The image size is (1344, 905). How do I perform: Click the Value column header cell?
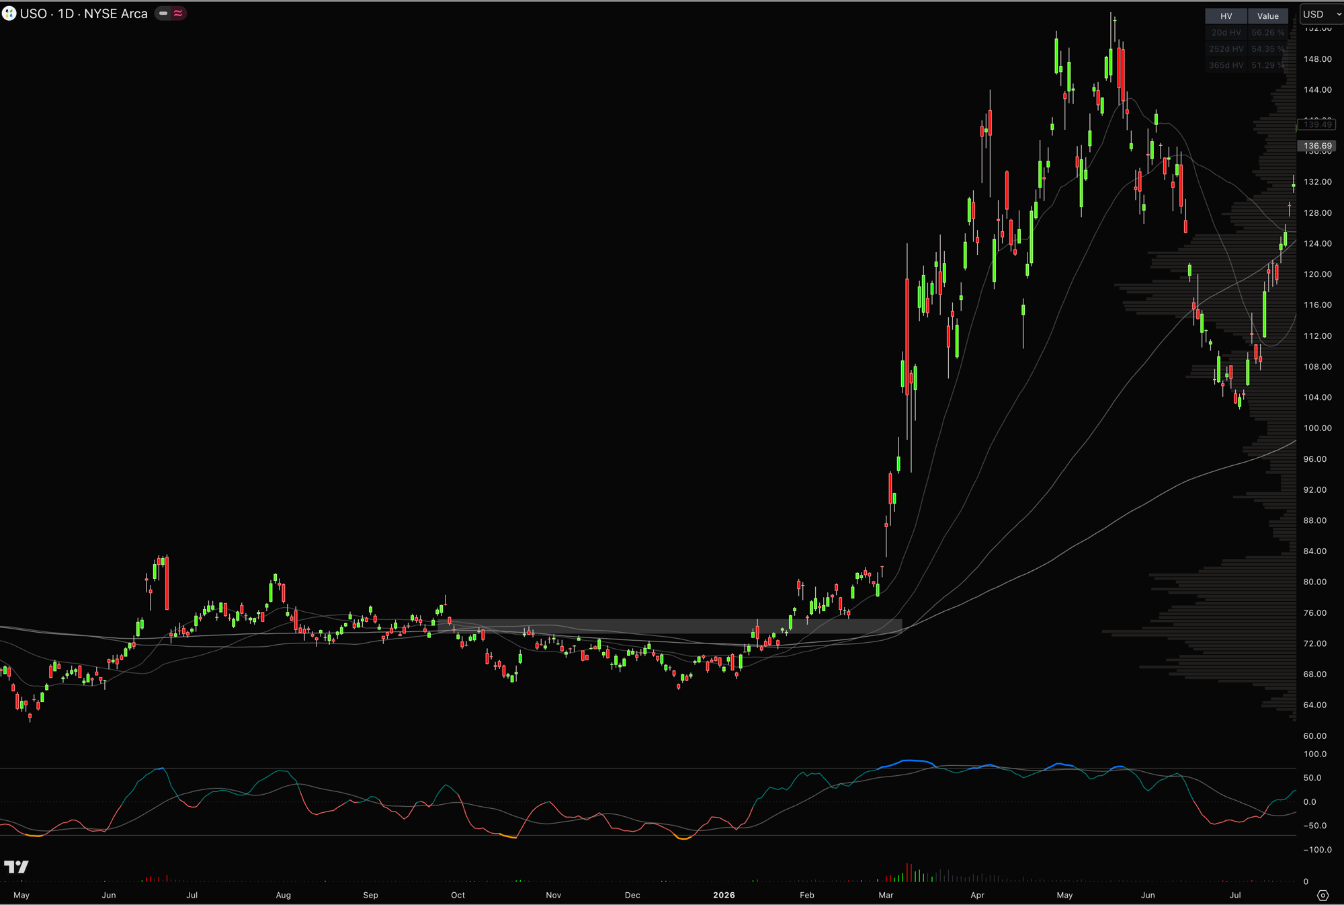click(1268, 15)
